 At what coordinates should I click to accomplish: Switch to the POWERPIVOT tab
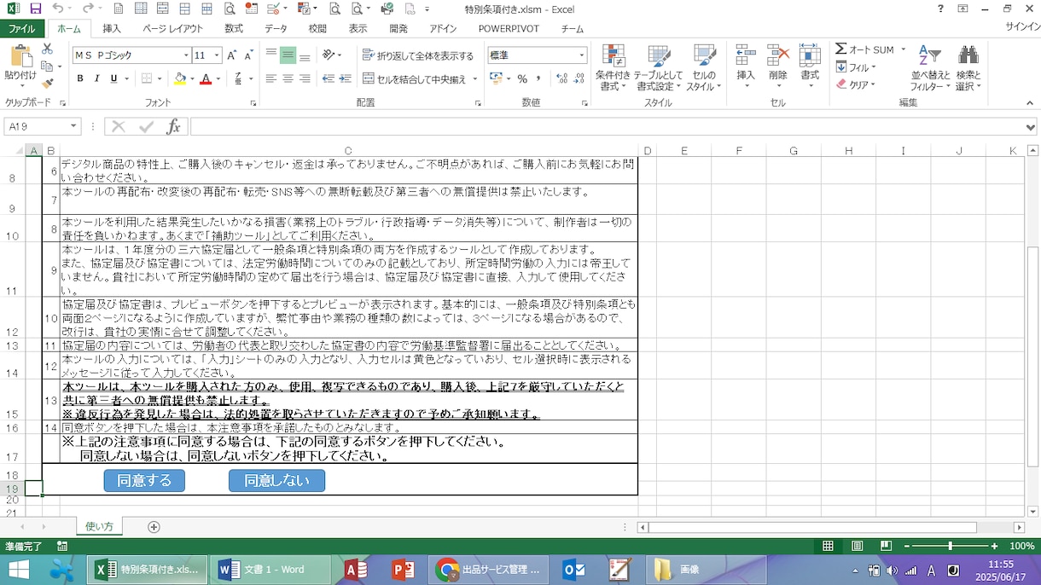(x=509, y=28)
